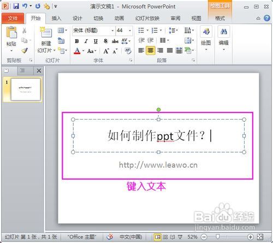
Task: Open Change Case Aa dropdown
Action: pos(92,51)
